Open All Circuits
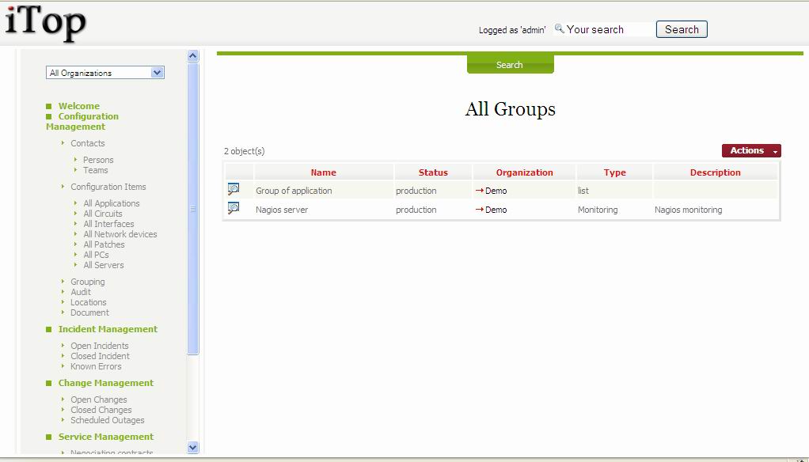This screenshot has height=462, width=809. click(103, 214)
